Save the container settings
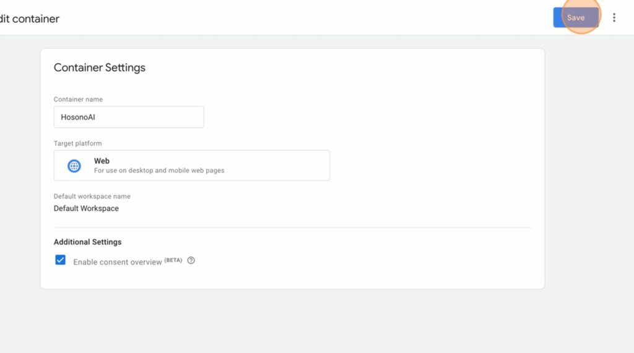This screenshot has height=353, width=634. [576, 18]
